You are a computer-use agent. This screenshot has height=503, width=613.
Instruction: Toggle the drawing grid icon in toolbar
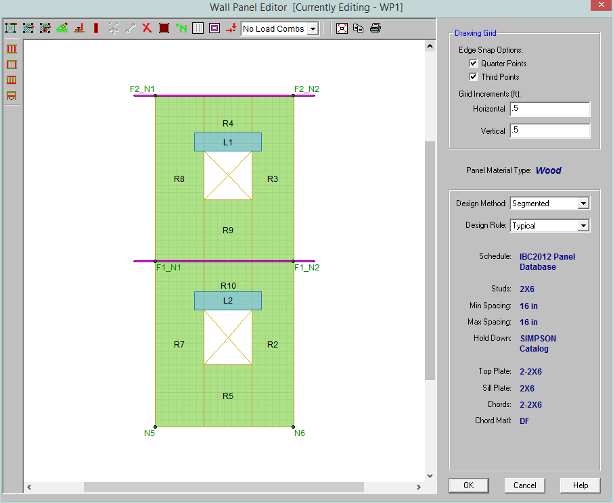click(x=198, y=28)
